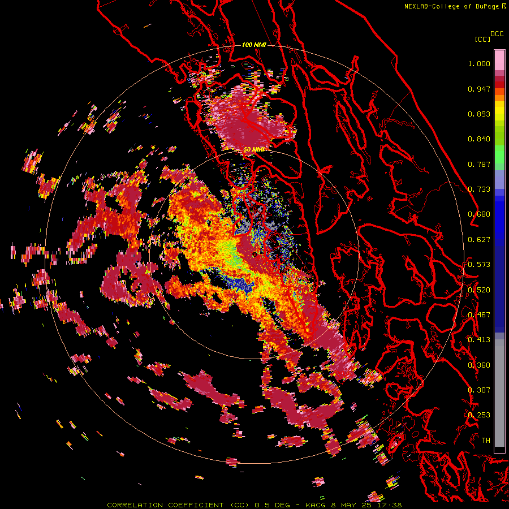
Task: Click the KACG radar site identifier
Action: point(317,505)
